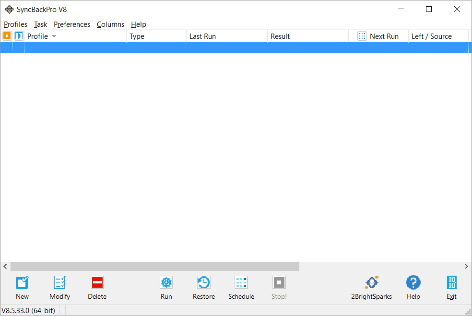Click the Modify profile icon
Screen dimensions: 472x316
59,282
